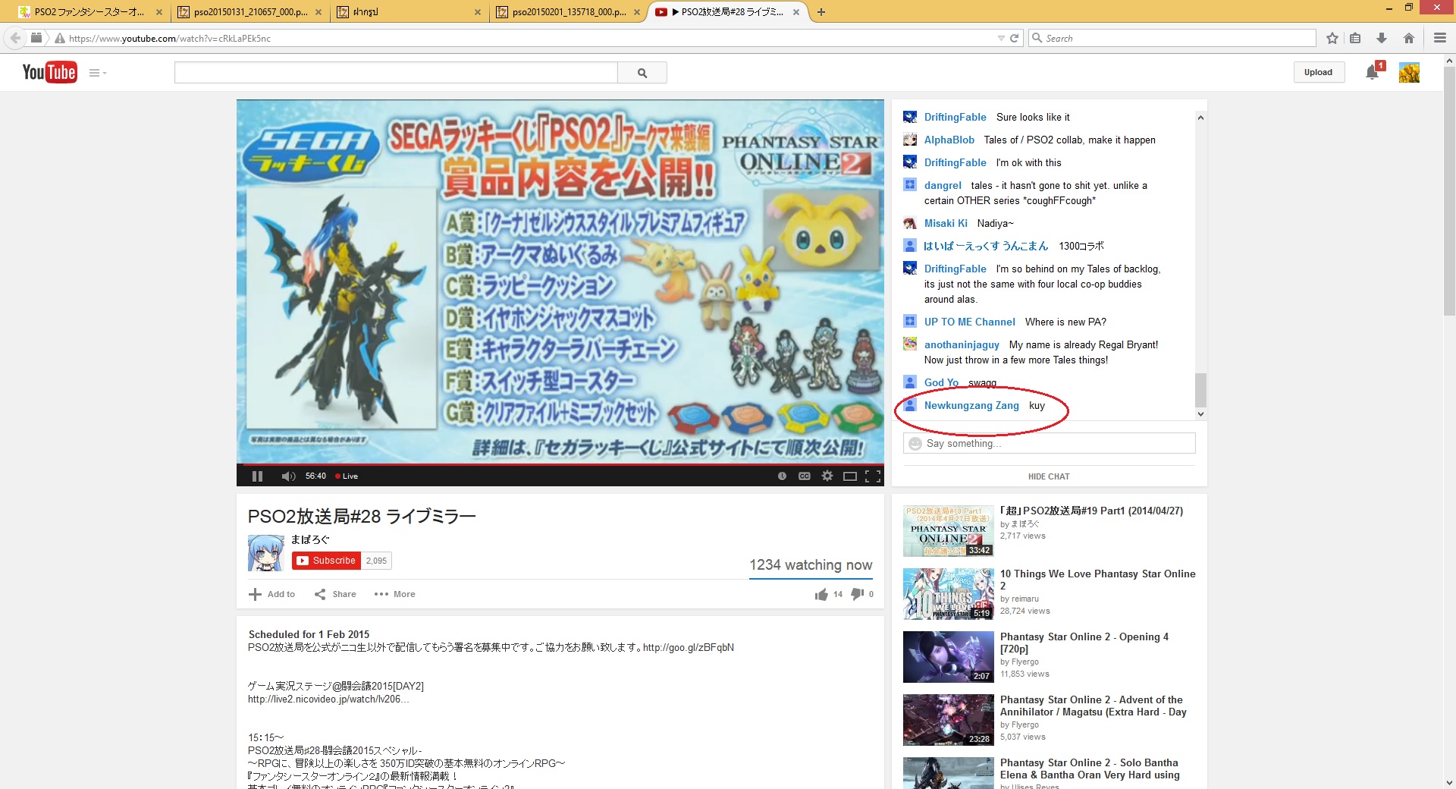Open the goo.gl link in description
This screenshot has height=789, width=1456.
(689, 647)
